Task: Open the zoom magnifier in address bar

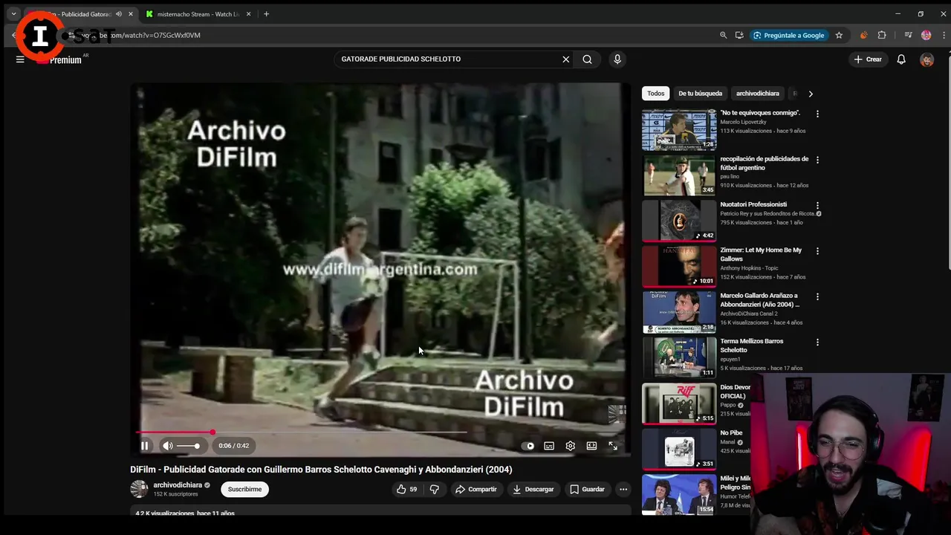Action: pos(723,35)
